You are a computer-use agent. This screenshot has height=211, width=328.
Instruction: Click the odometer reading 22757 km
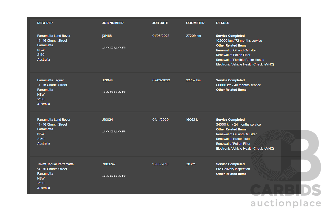pos(193,80)
